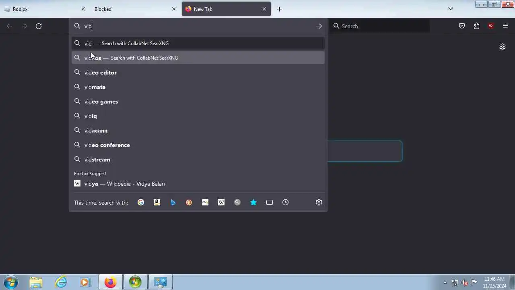Screen dimensions: 515x290
Task: Choose the 'video editor' suggestion
Action: pos(198,72)
